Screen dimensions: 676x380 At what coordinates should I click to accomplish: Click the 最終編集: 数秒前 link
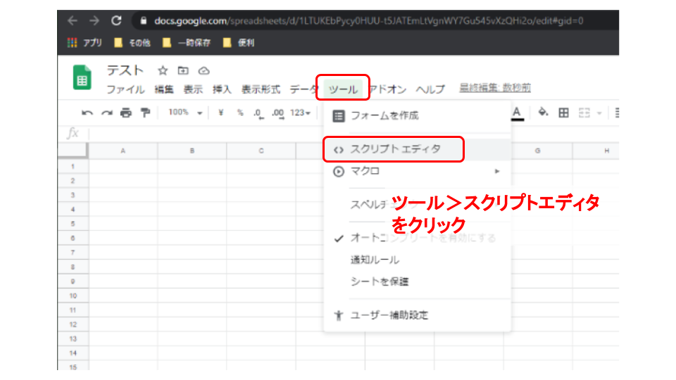[495, 88]
